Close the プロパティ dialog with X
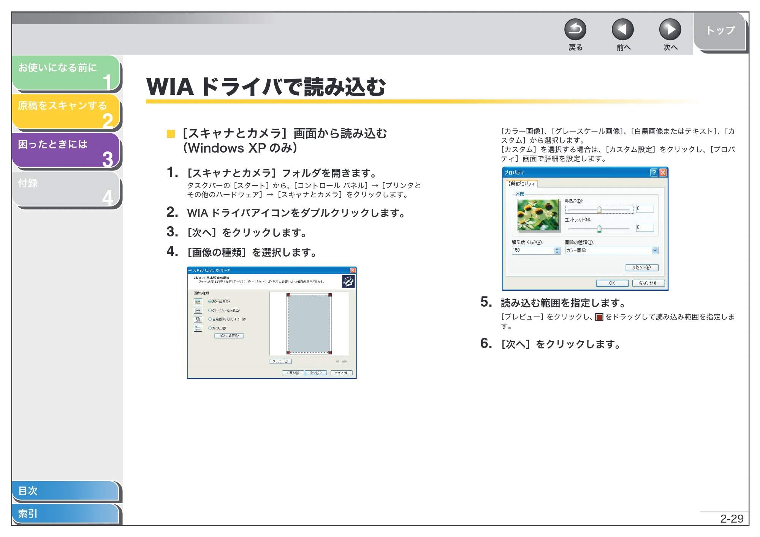 (663, 173)
